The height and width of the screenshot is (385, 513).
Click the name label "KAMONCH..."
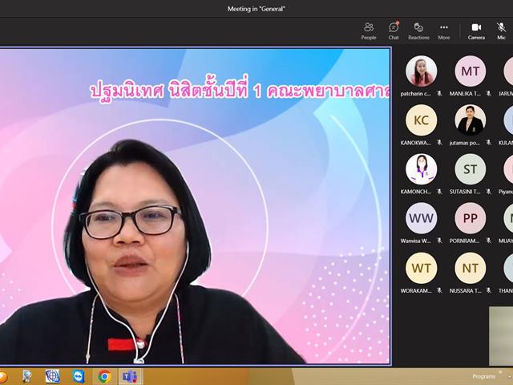coord(416,192)
